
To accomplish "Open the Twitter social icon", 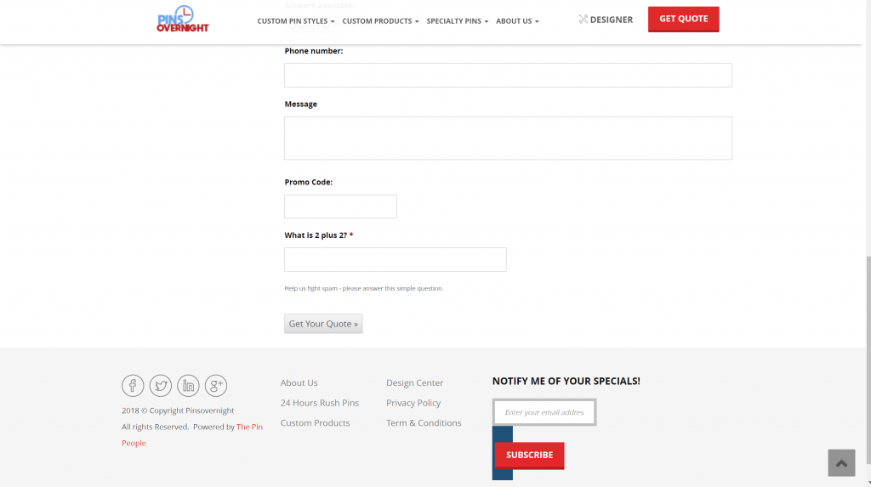I will pyautogui.click(x=161, y=386).
